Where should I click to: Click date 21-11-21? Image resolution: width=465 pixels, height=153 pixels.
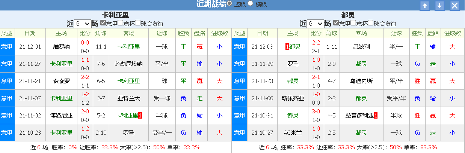[x=30, y=81]
